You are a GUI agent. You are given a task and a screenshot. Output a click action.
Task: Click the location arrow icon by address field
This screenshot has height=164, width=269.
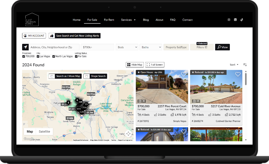25,47
